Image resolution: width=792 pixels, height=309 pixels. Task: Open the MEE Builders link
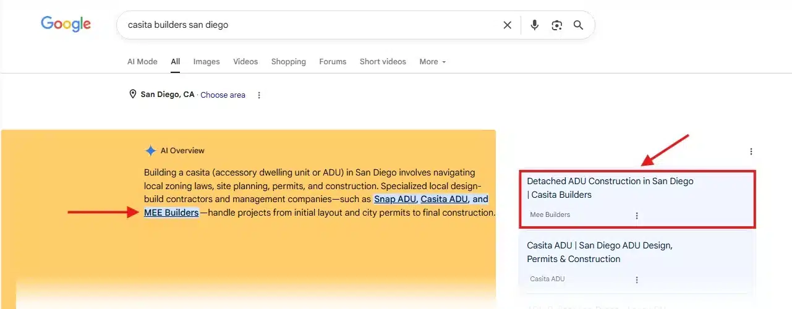[171, 213]
